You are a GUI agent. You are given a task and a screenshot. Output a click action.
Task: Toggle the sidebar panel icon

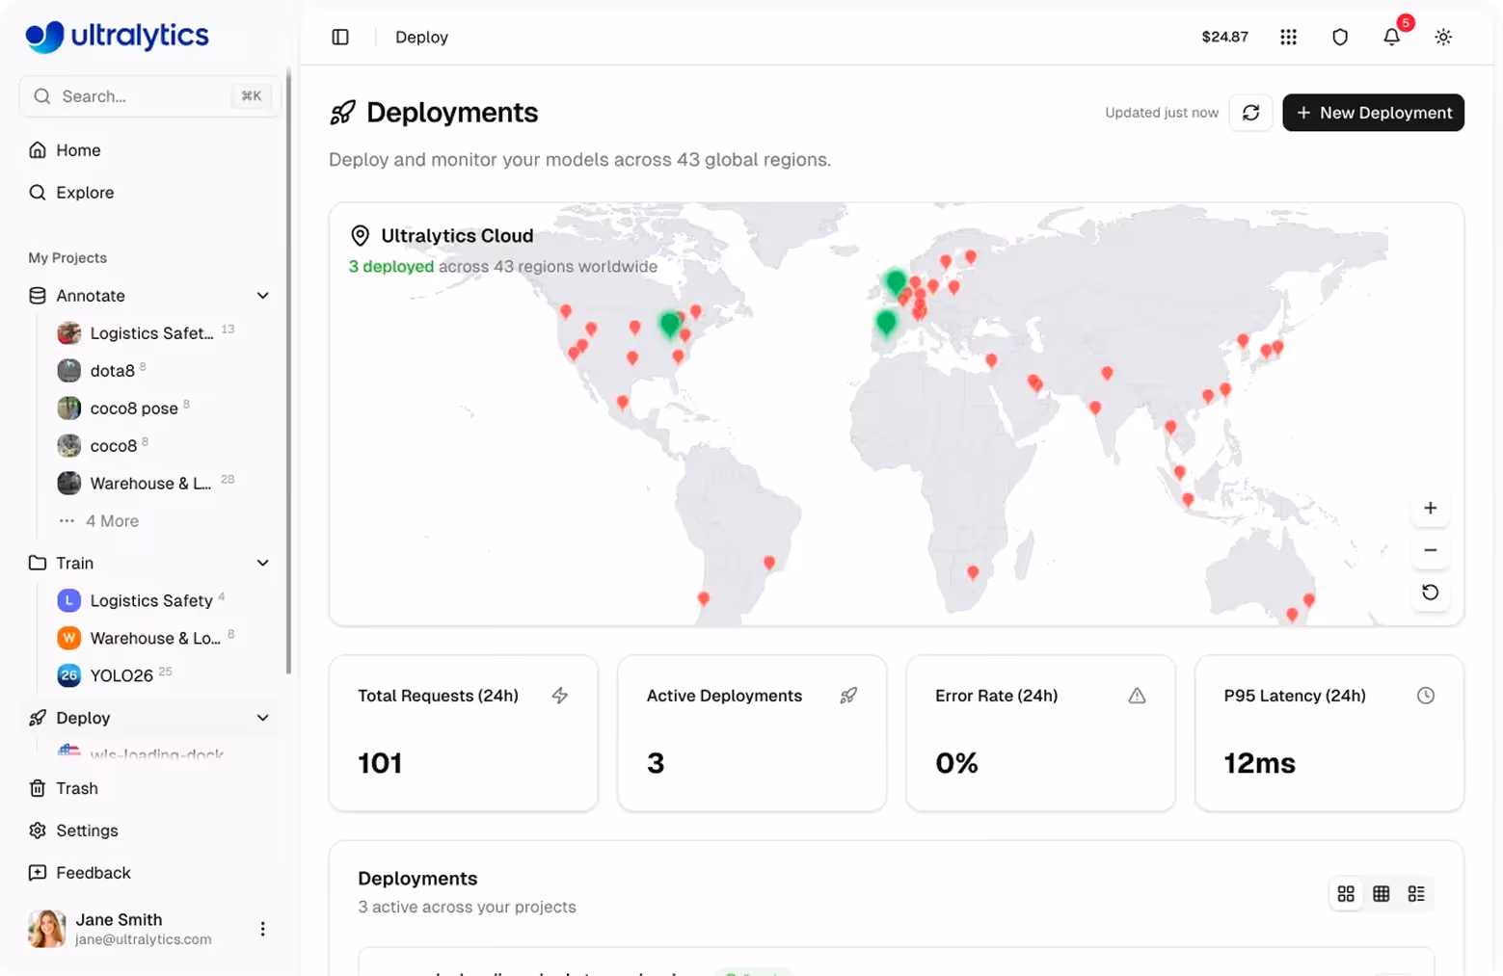coord(340,37)
